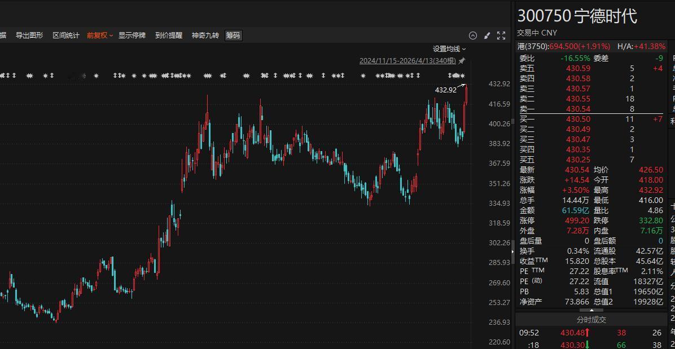Click the 委比 value -16.55%
Image resolution: width=675 pixels, height=349 pixels.
tap(575, 59)
